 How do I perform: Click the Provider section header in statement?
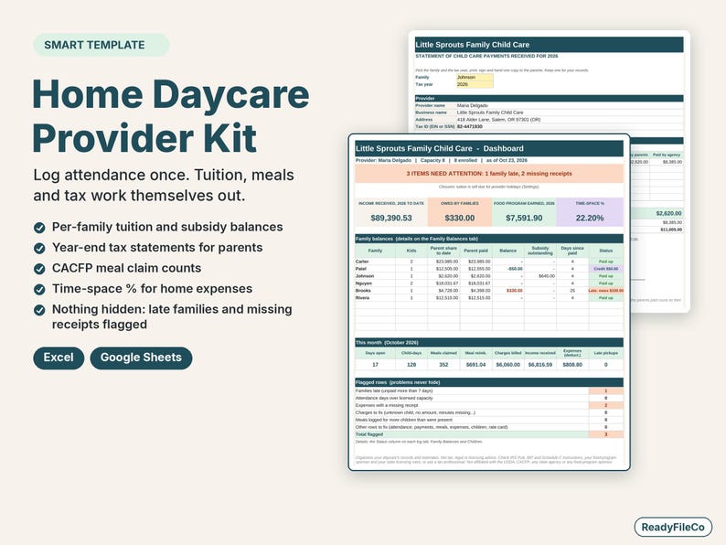click(550, 98)
